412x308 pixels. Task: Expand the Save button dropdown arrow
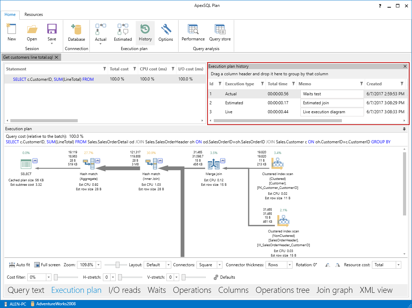[x=52, y=44]
